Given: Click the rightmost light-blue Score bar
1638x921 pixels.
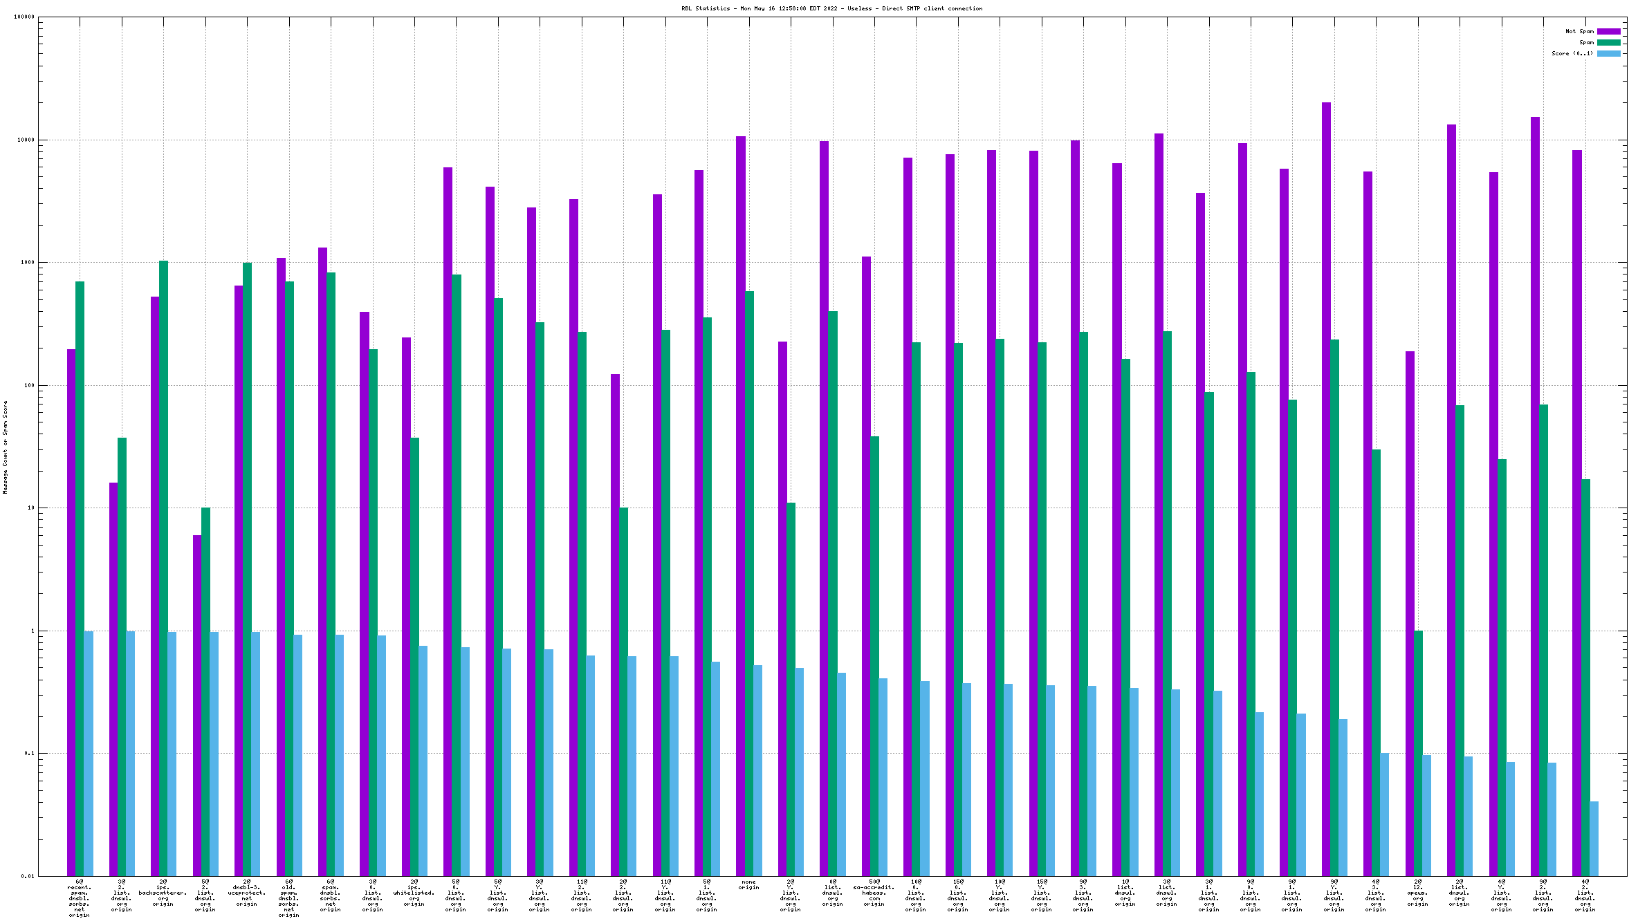Looking at the screenshot, I should click(x=1594, y=838).
